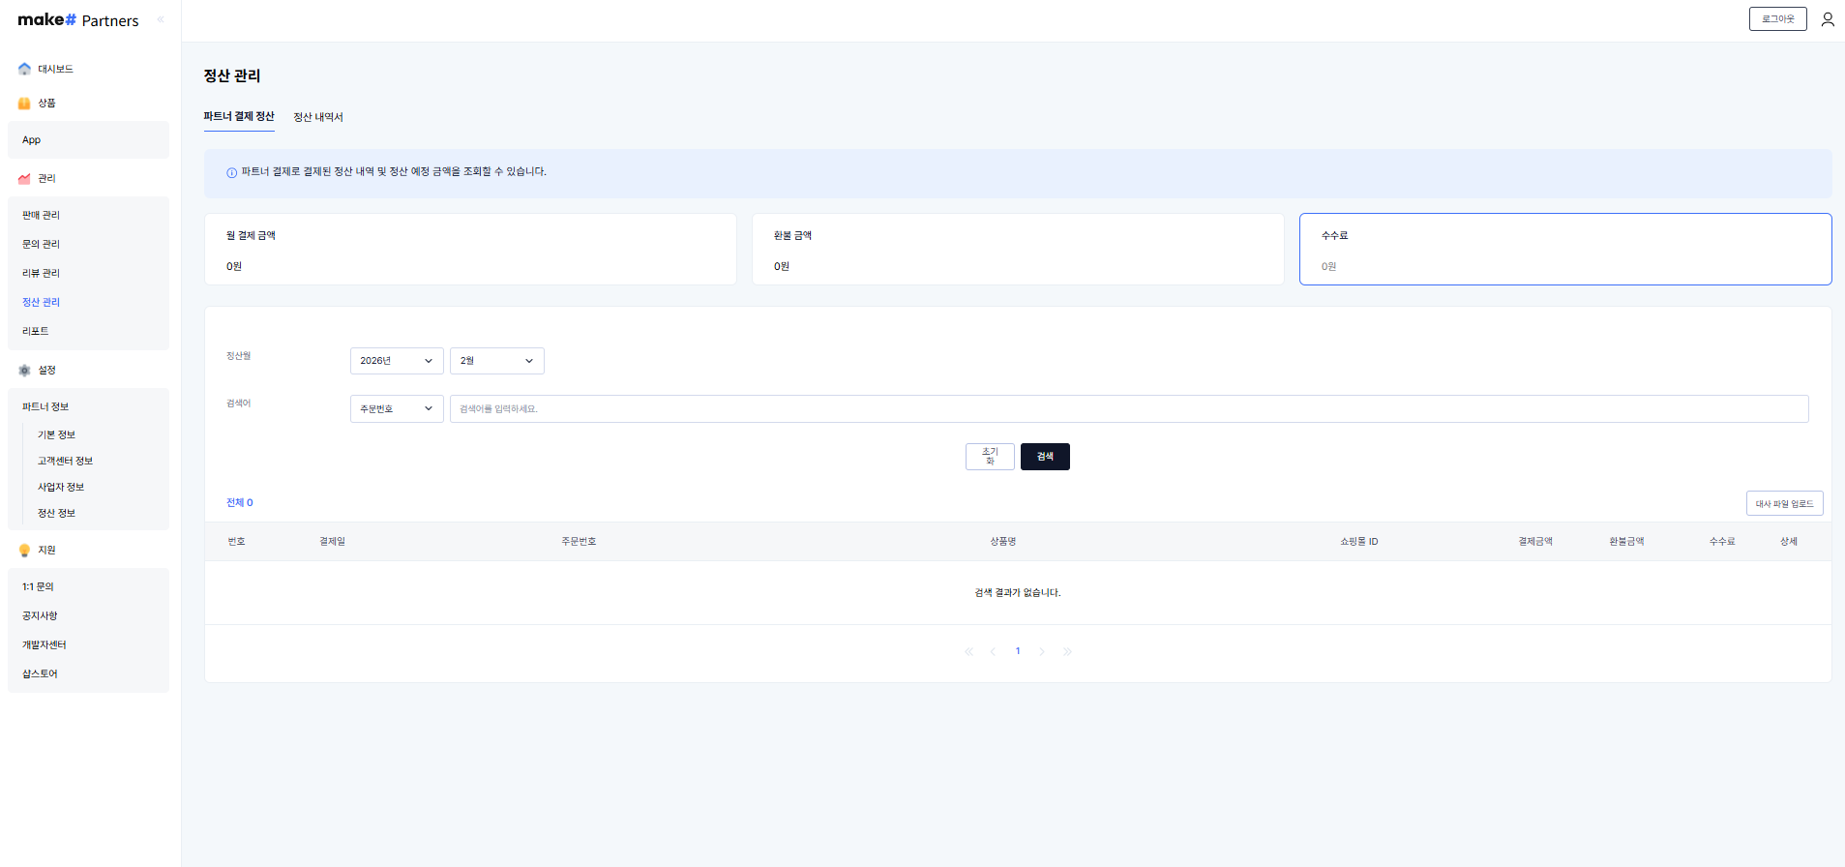Open the user profile icon
Image resolution: width=1845 pixels, height=867 pixels.
(x=1827, y=19)
